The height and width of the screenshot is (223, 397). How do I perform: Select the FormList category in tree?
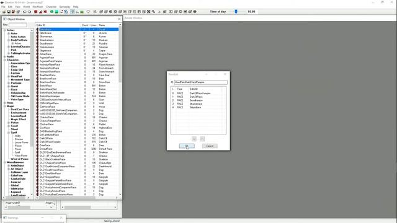click(x=16, y=182)
